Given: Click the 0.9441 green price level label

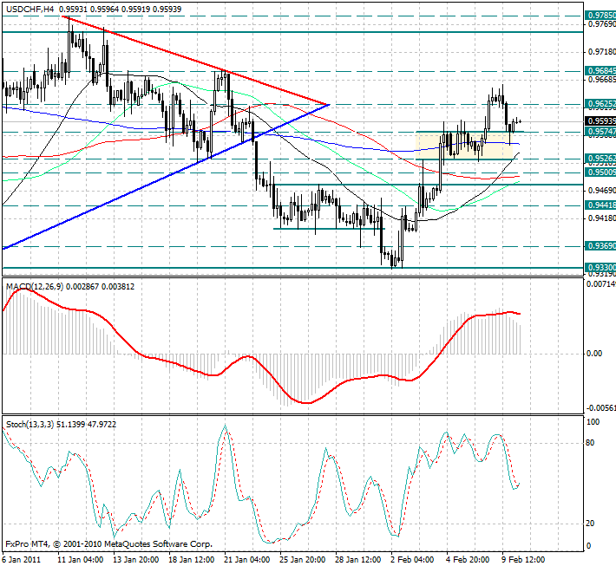Looking at the screenshot, I should pyautogui.click(x=600, y=205).
